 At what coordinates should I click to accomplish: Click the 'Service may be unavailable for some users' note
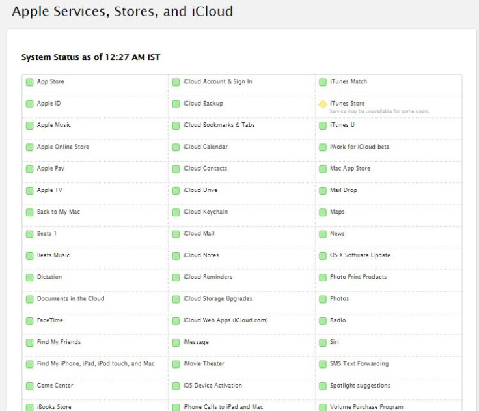tap(379, 111)
